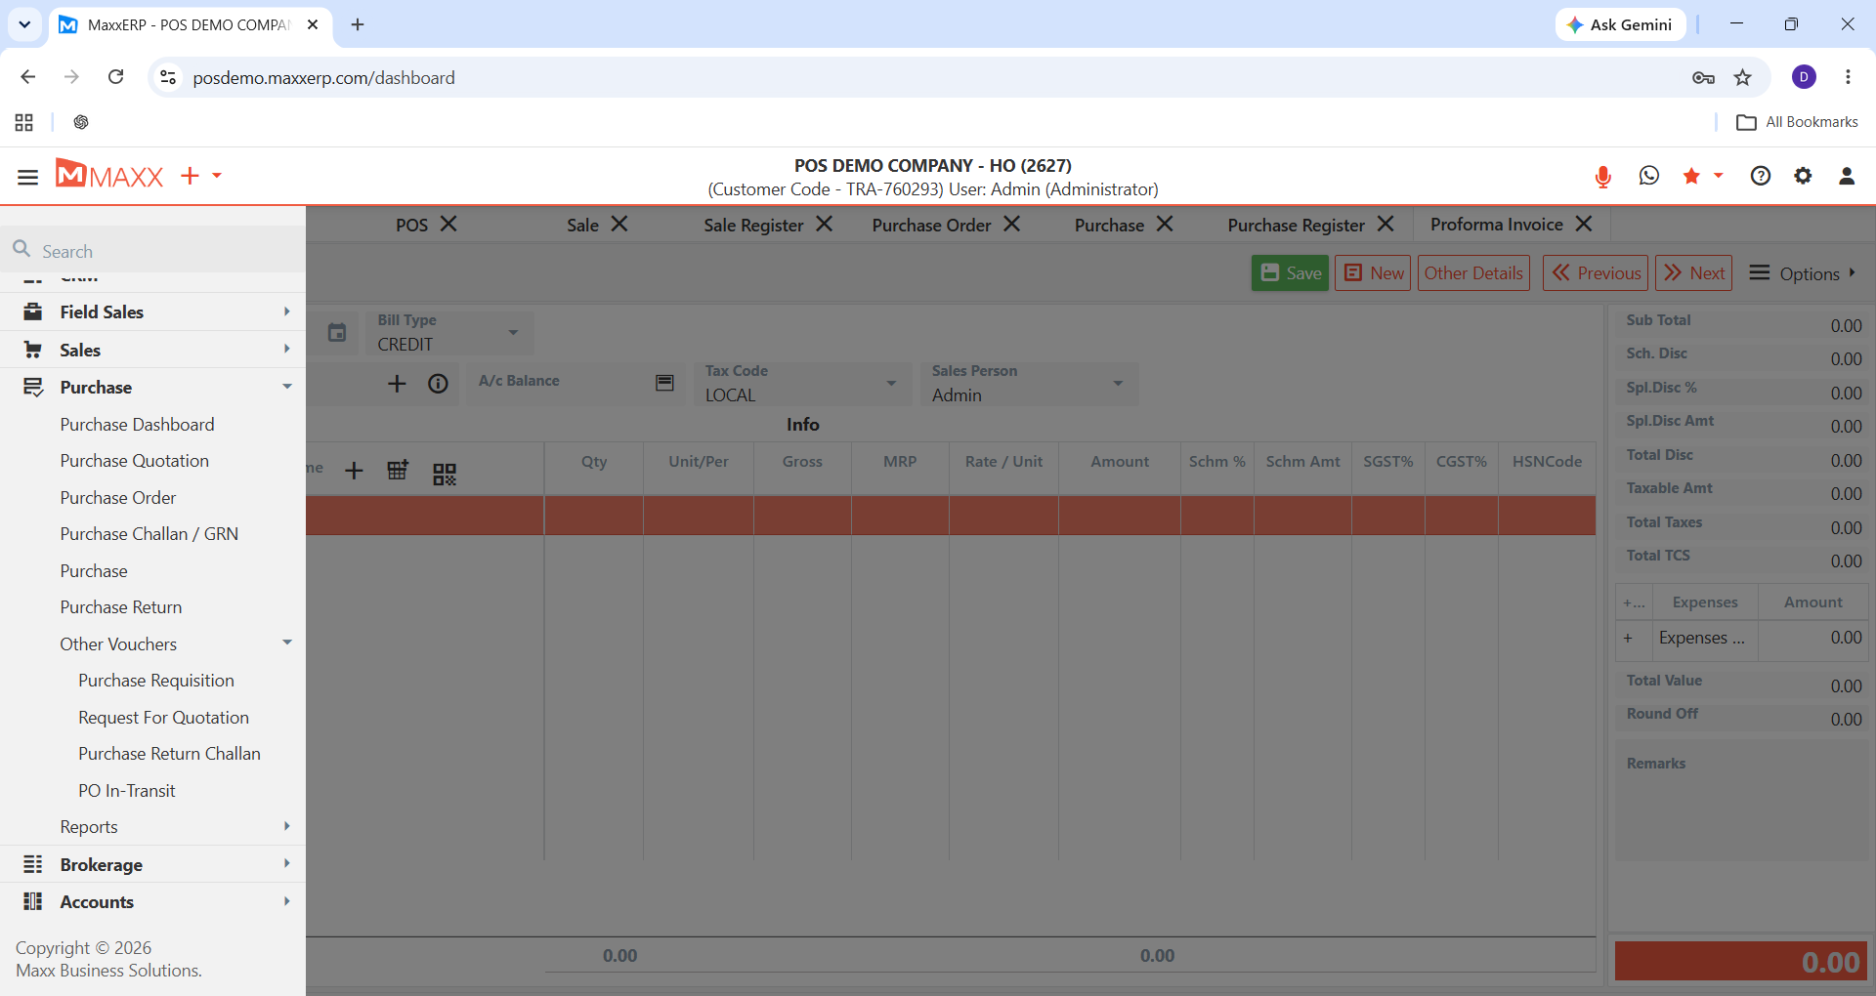Expand the Accounts menu
This screenshot has height=996, width=1876.
(x=152, y=902)
